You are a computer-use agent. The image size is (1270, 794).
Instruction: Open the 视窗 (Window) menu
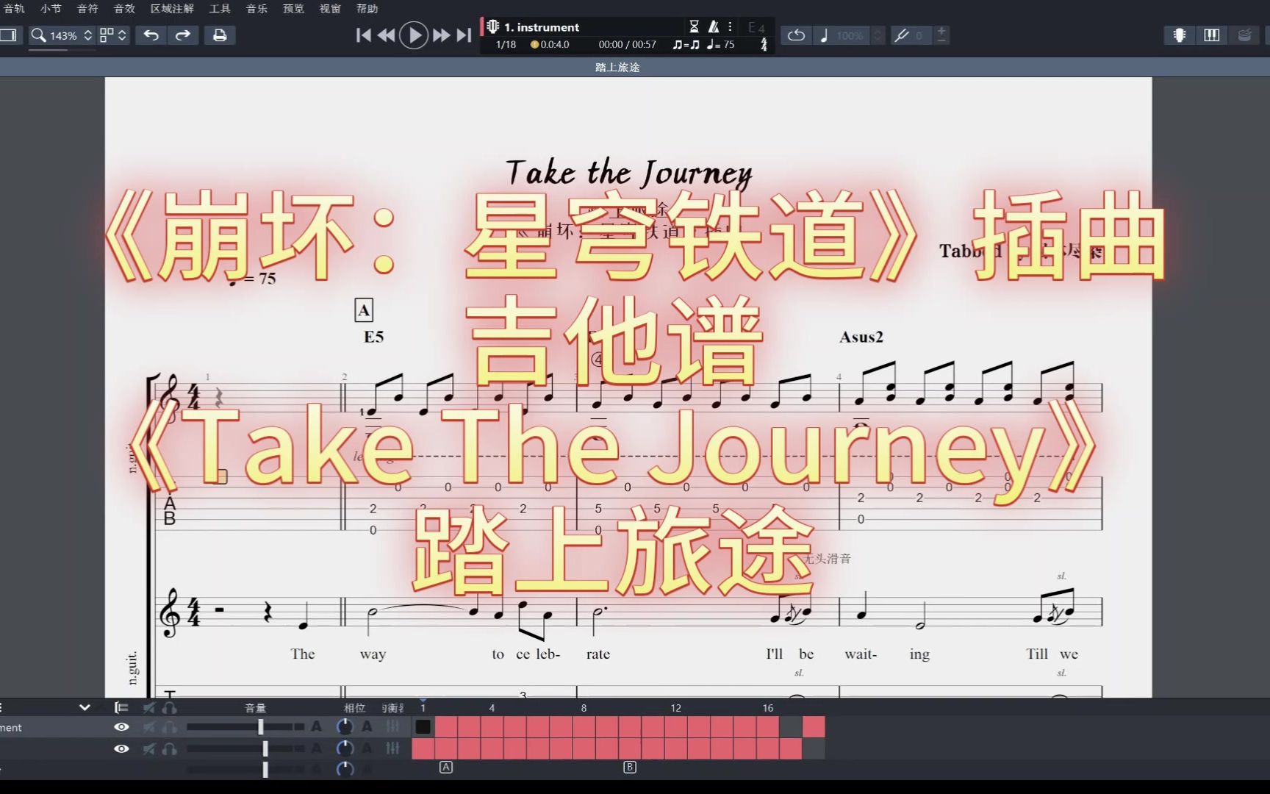pyautogui.click(x=330, y=9)
